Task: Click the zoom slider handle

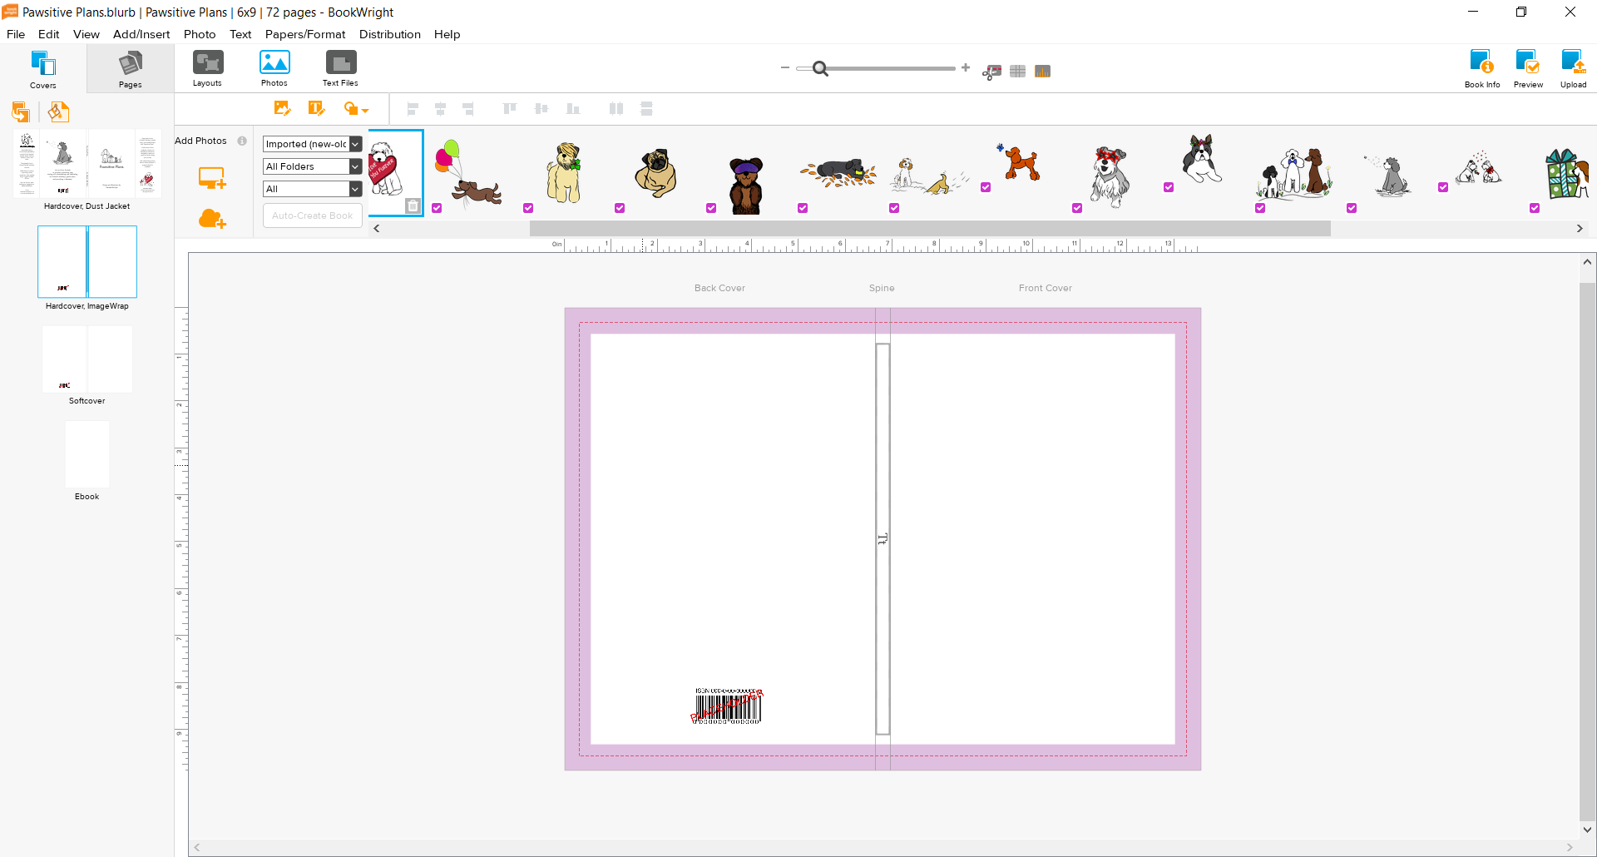Action: pyautogui.click(x=820, y=68)
